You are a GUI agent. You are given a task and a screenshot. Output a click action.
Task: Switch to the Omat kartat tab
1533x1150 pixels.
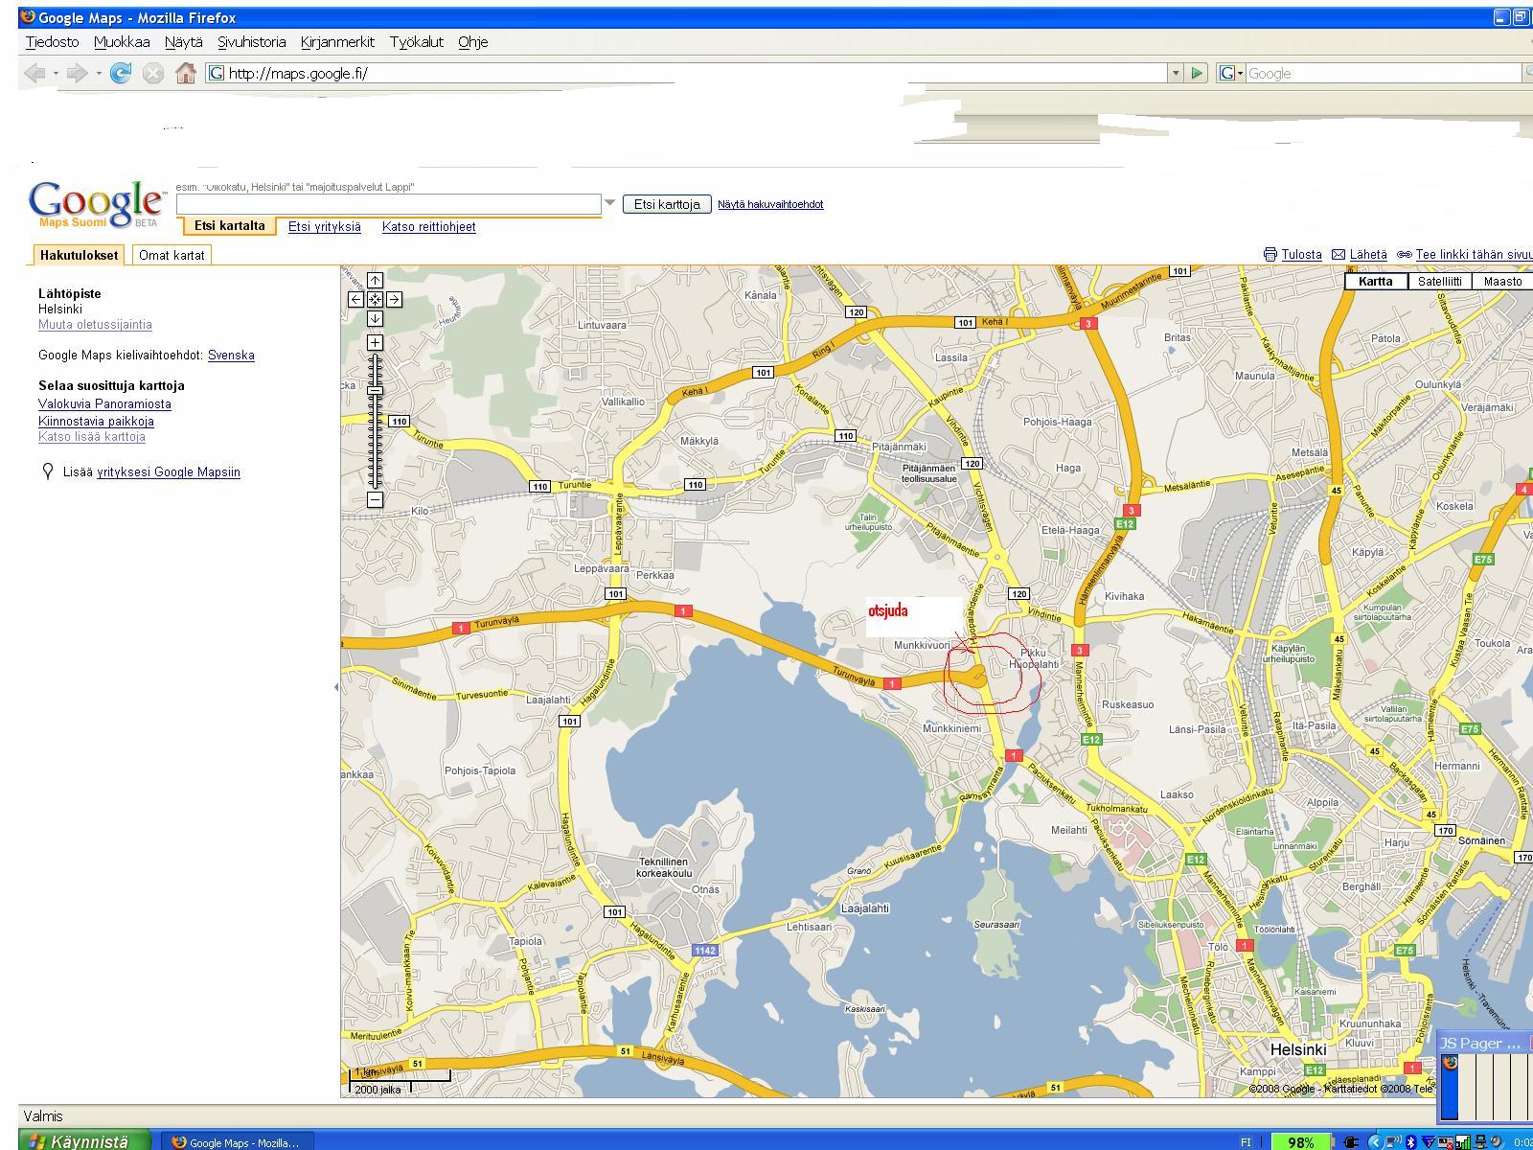[172, 255]
